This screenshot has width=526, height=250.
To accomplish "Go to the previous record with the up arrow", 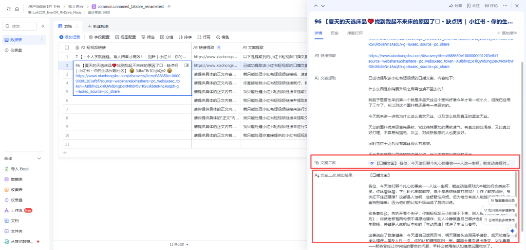I will click(x=316, y=6).
